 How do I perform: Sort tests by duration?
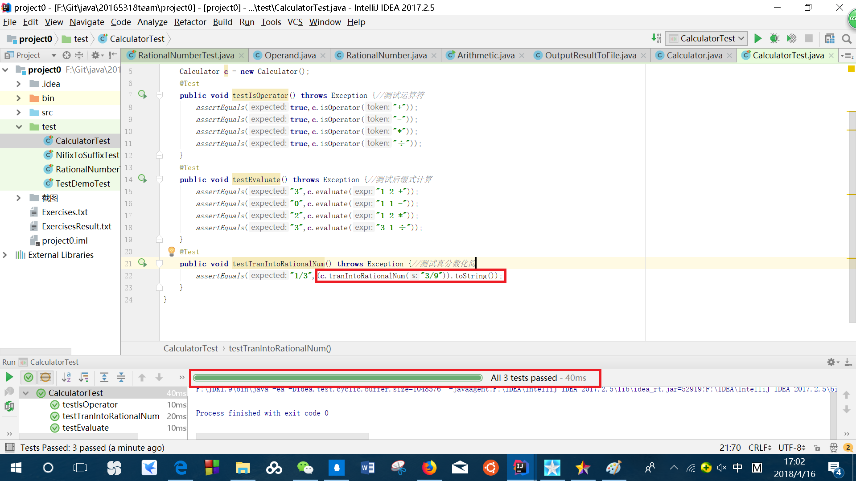click(83, 377)
